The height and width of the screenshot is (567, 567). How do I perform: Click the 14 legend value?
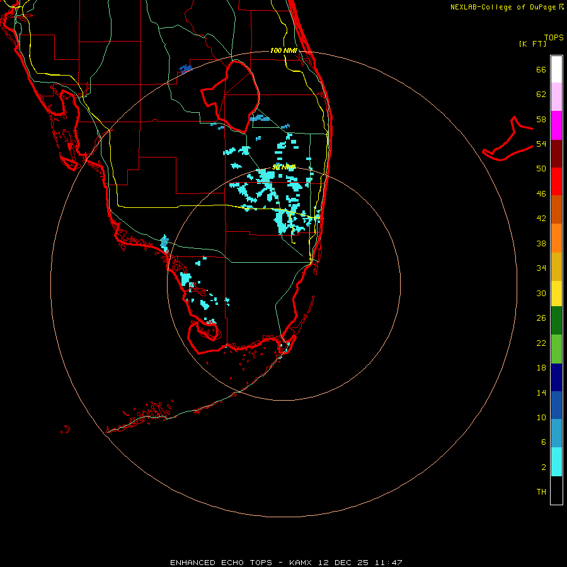coord(541,392)
